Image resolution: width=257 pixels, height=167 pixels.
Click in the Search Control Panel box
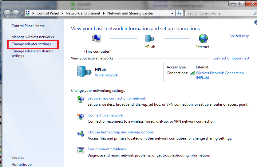pyautogui.click(x=219, y=13)
